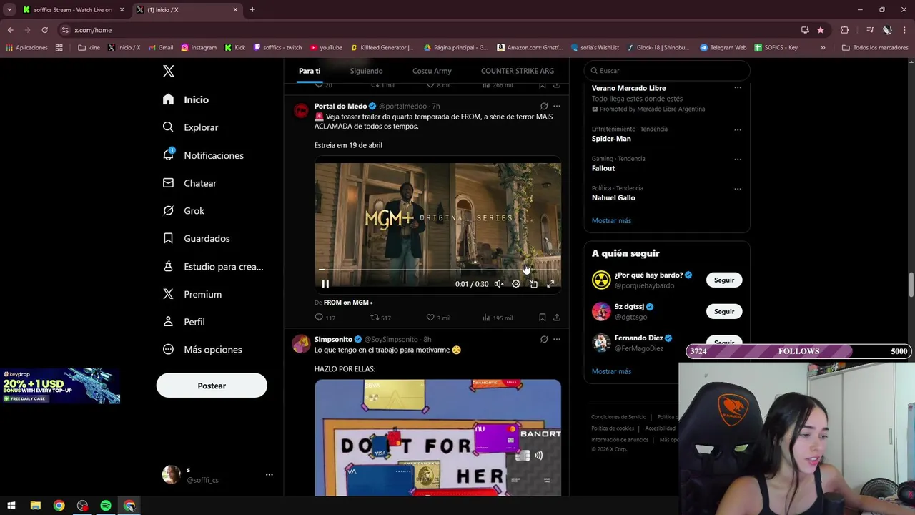Switch to sofffics Stream browser tab
Viewport: 915px width, 515px height.
coord(72,10)
